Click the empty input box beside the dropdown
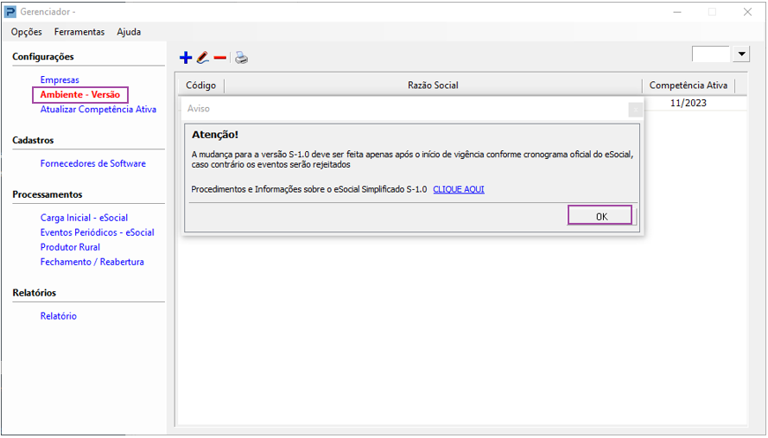The height and width of the screenshot is (438, 768). [x=711, y=54]
